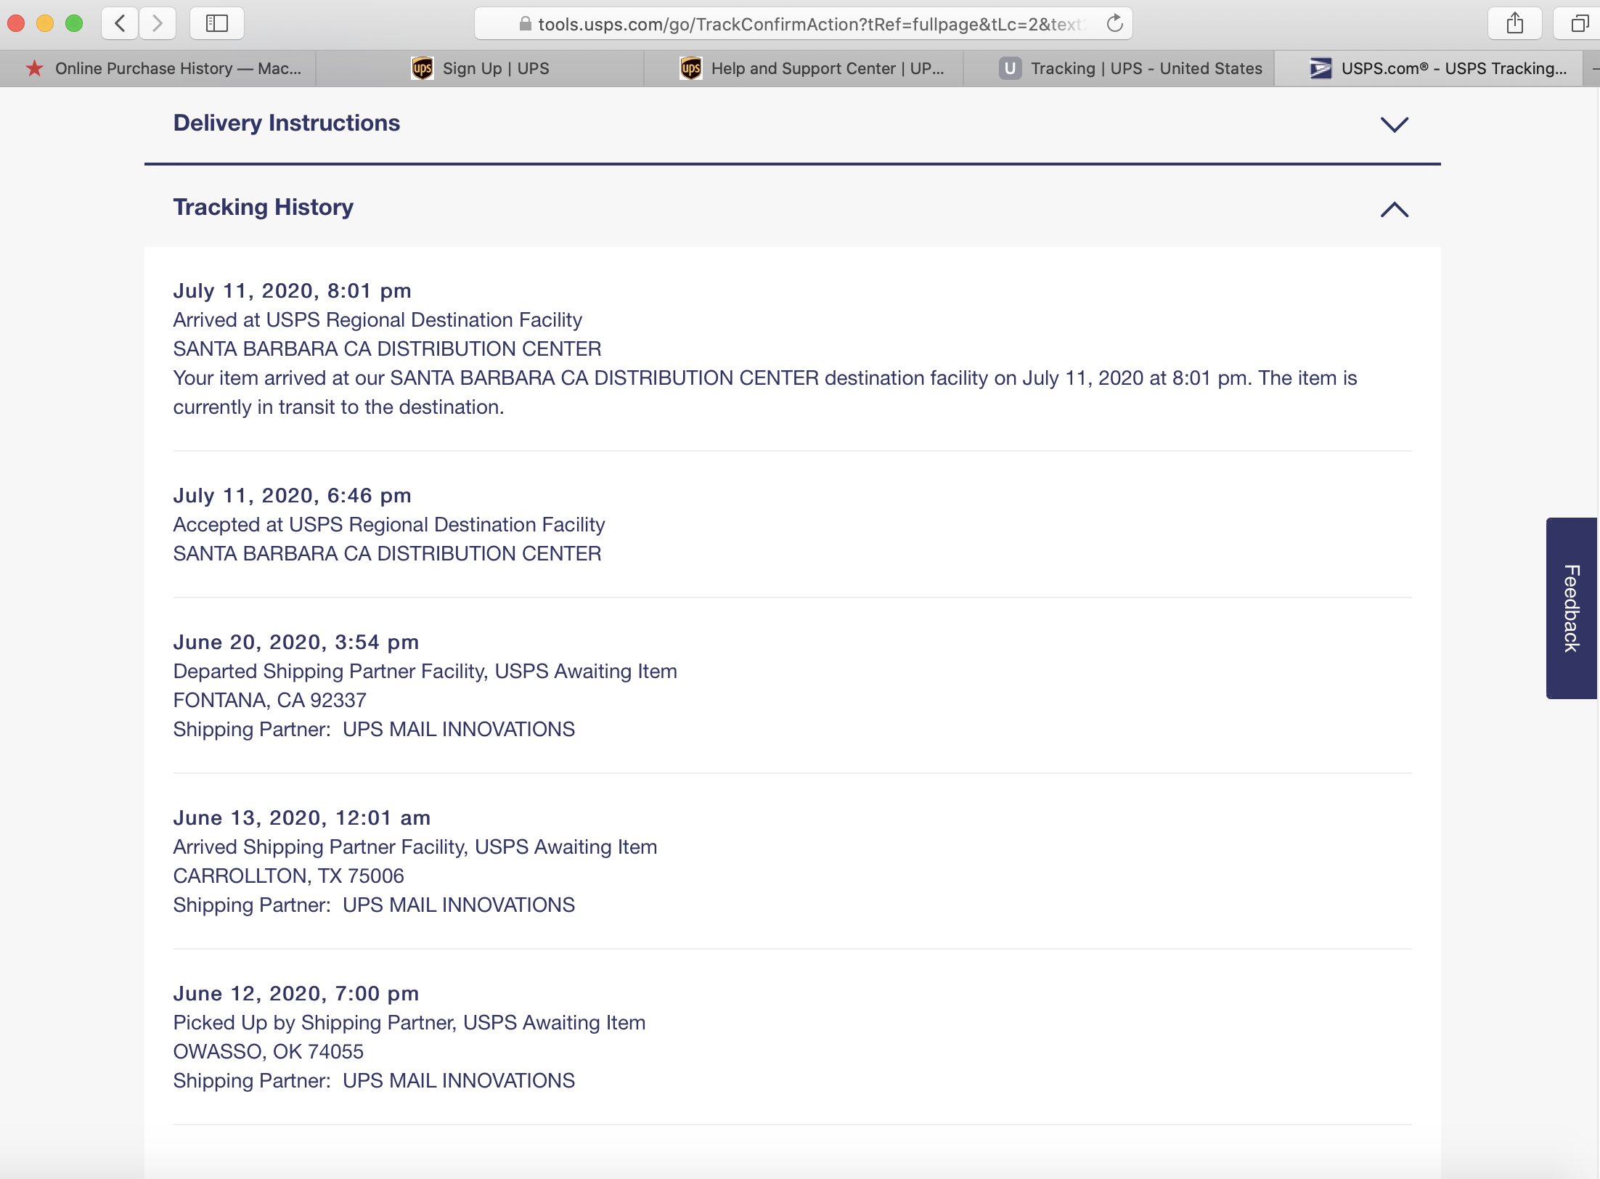The width and height of the screenshot is (1600, 1179).
Task: Click 'Accepted at USPS Regional Destination Facility'
Action: (389, 524)
